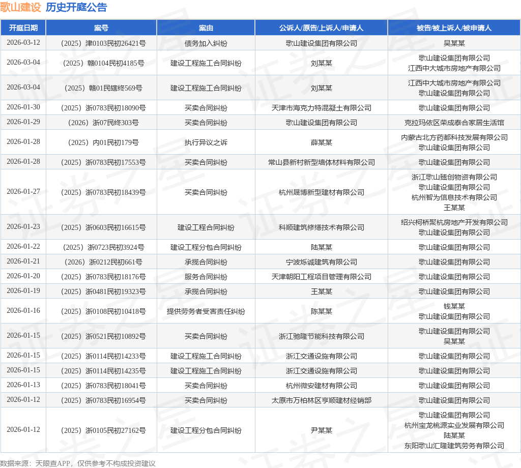Click the 歌山建设 title text

point(20,7)
